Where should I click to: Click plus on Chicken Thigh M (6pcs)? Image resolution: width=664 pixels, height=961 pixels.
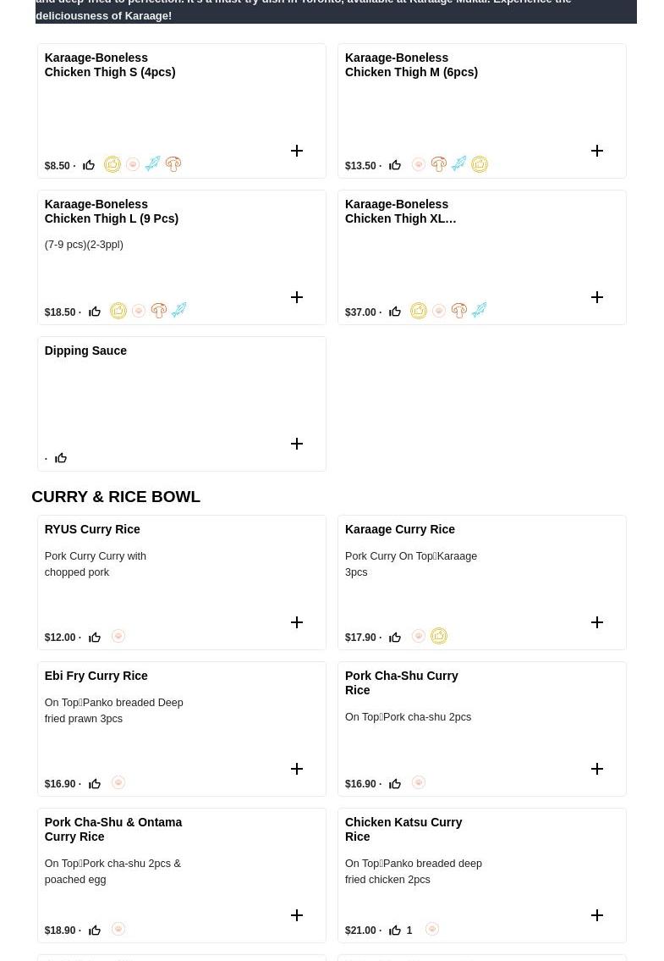597,151
